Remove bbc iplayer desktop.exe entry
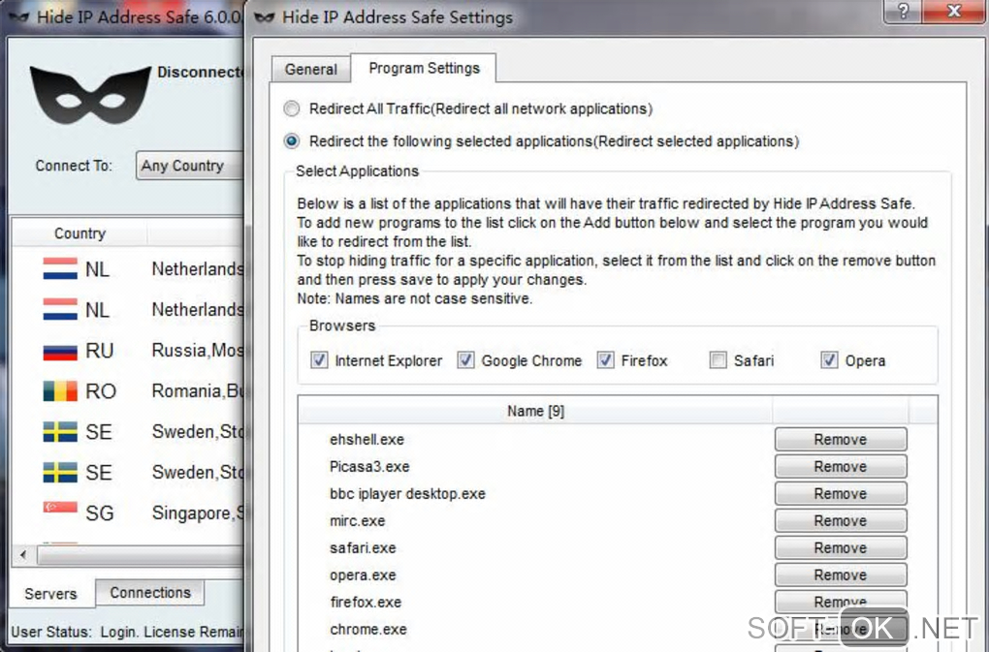989x652 pixels. click(841, 493)
